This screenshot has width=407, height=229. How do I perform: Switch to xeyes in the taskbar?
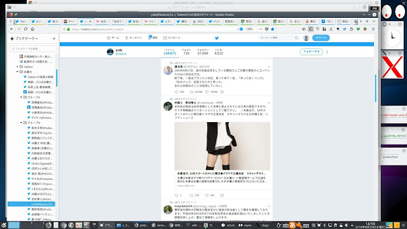coord(245,225)
